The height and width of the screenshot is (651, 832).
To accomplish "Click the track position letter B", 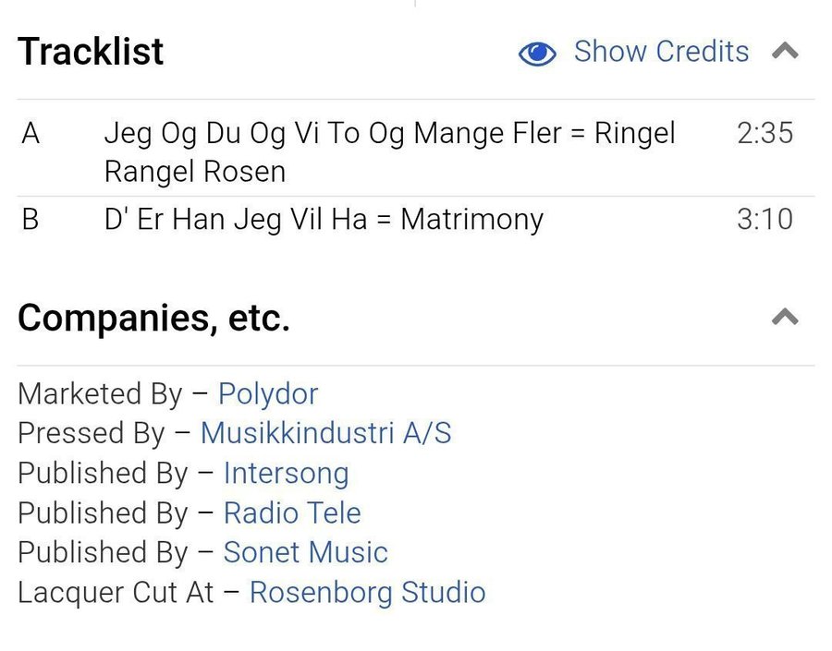I will [x=31, y=221].
